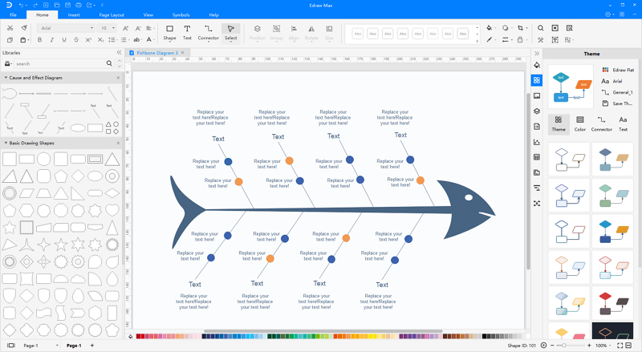Screen dimensions: 642x352
Task: Click the Connector button in Theme panel
Action: [601, 123]
